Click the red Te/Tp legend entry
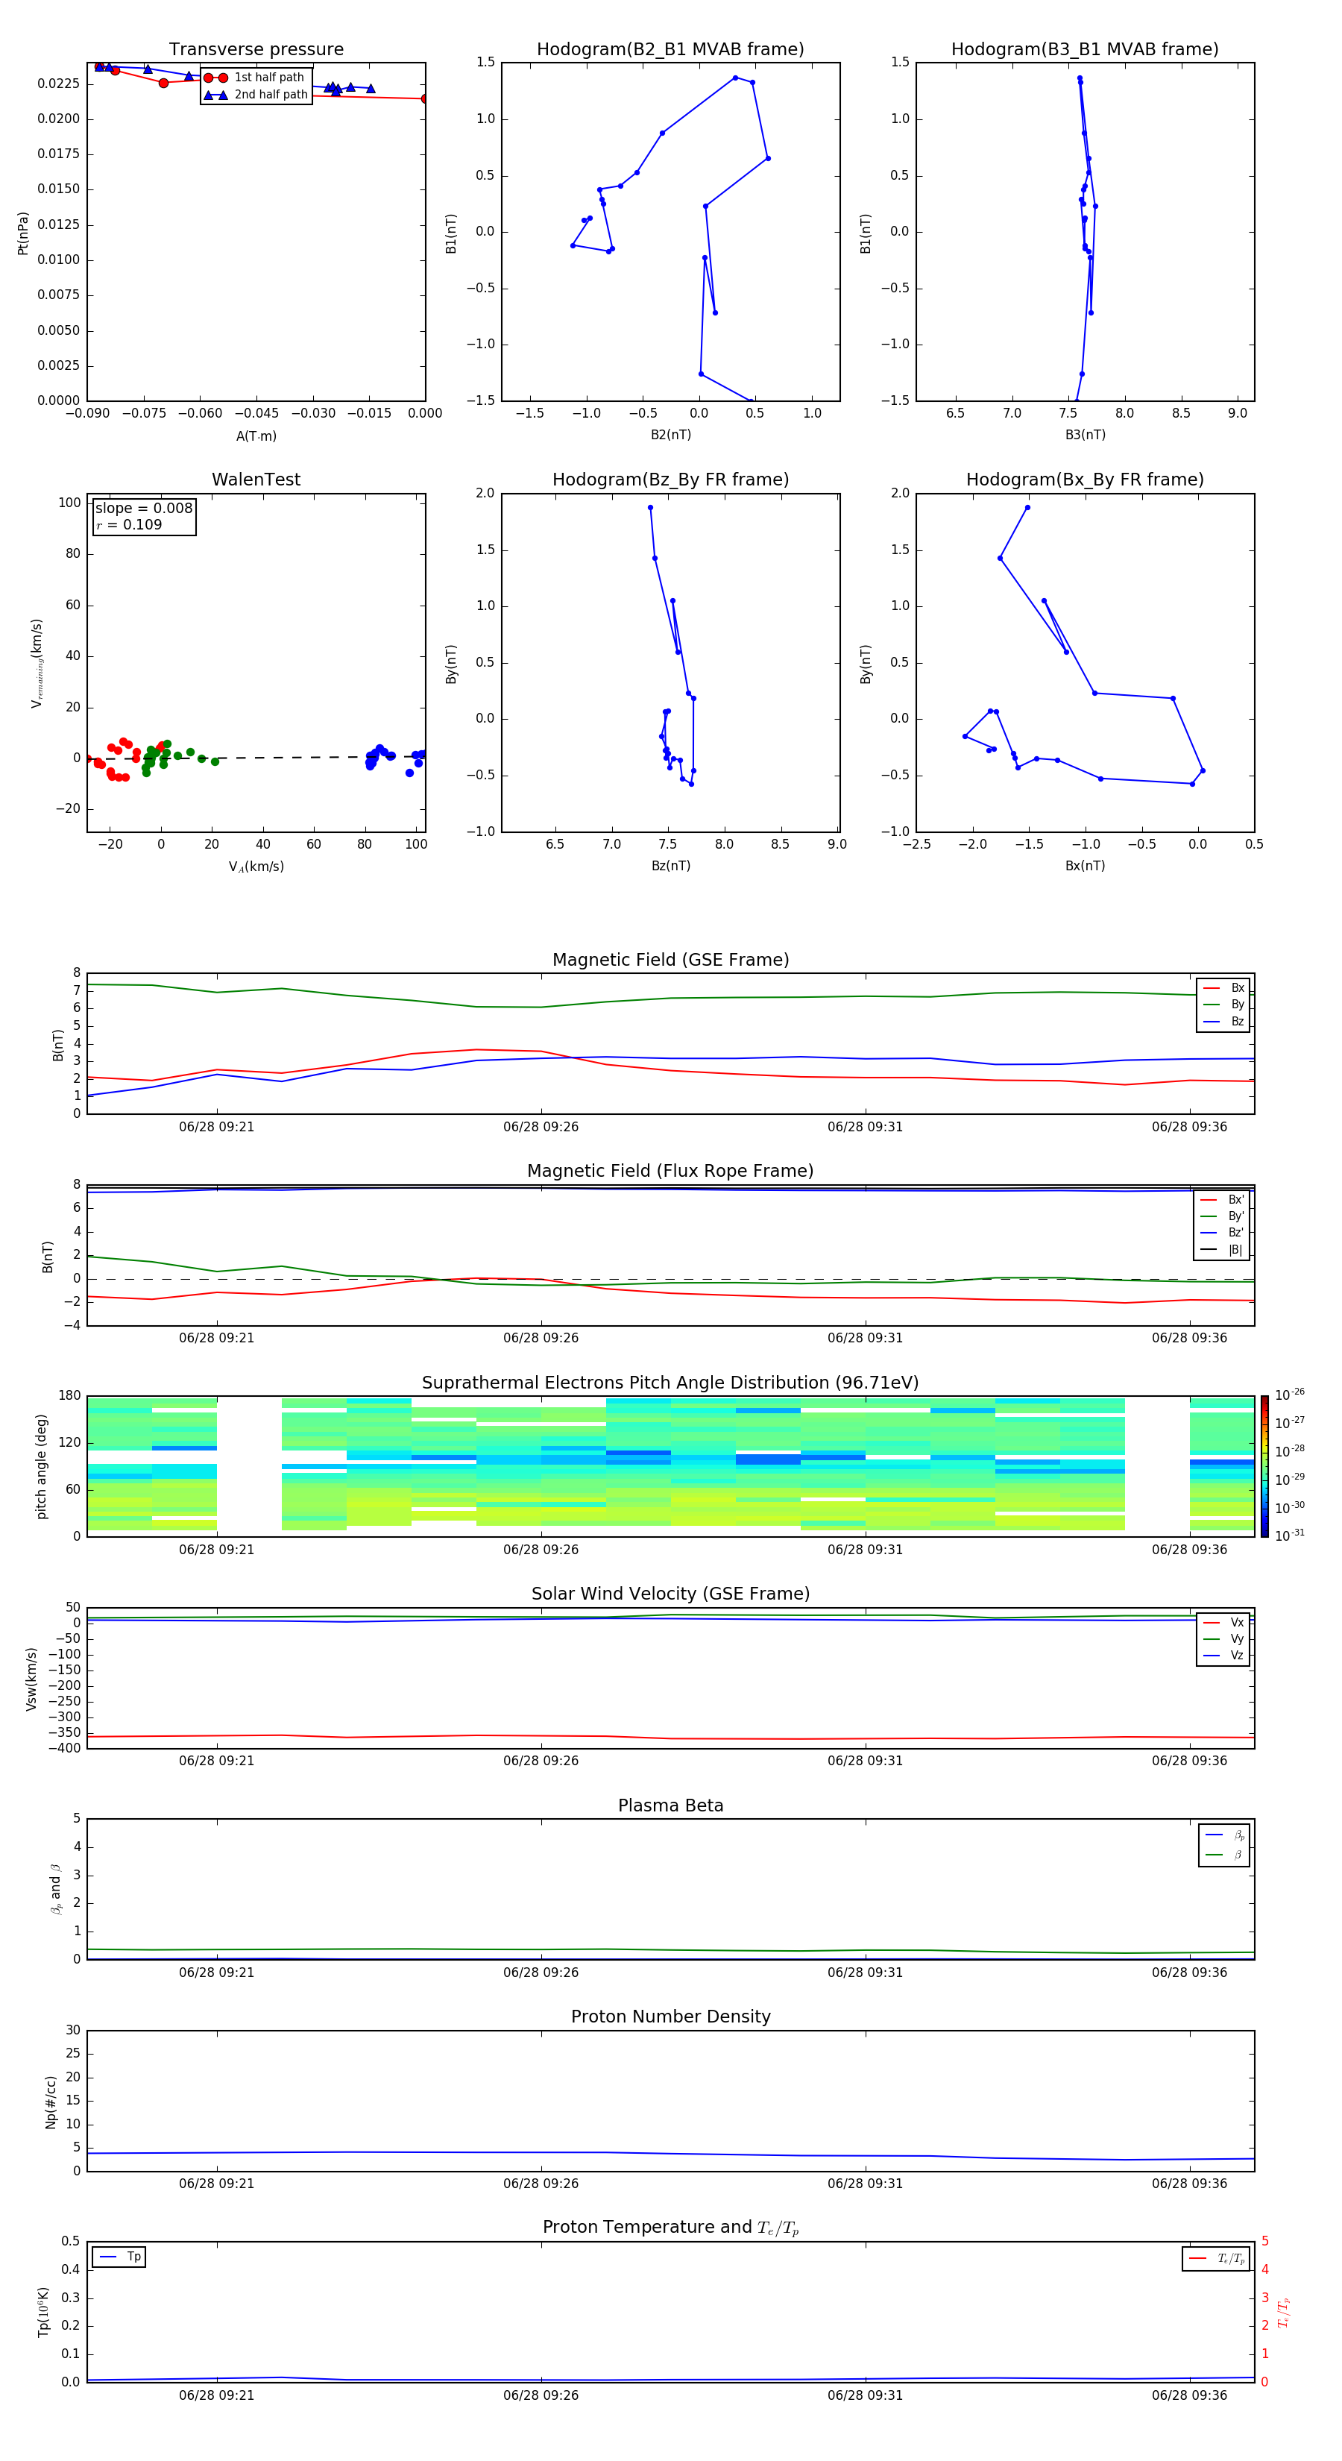 (1216, 2258)
